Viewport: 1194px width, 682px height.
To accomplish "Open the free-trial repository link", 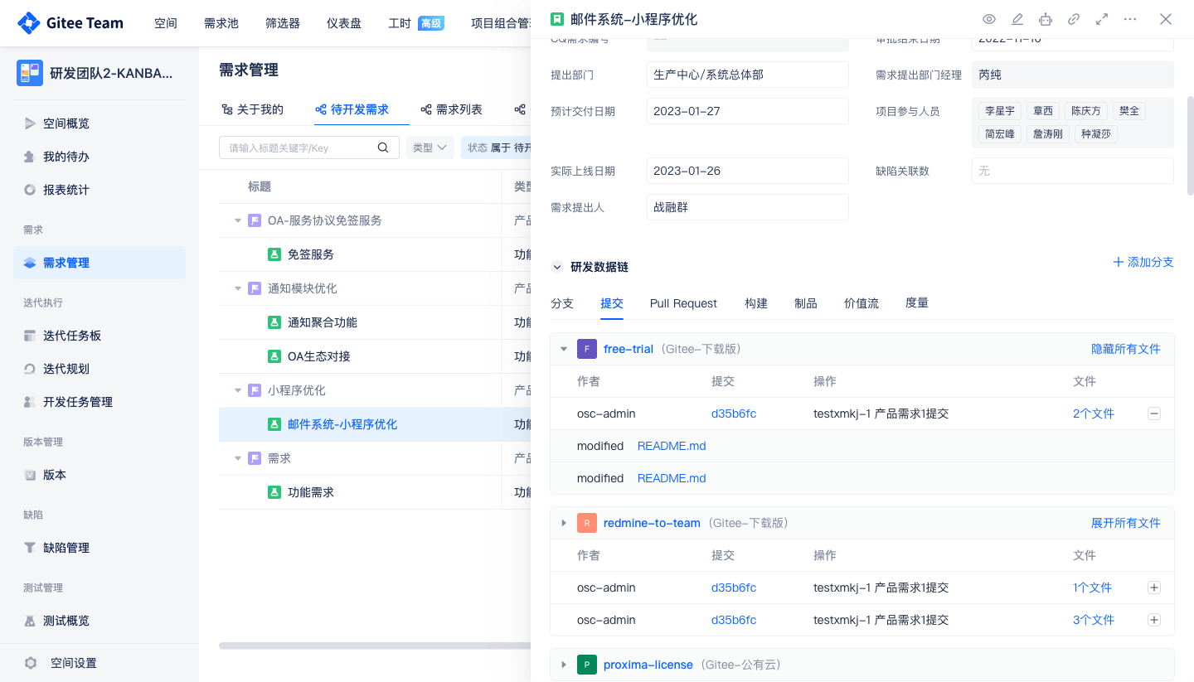I will (x=629, y=349).
